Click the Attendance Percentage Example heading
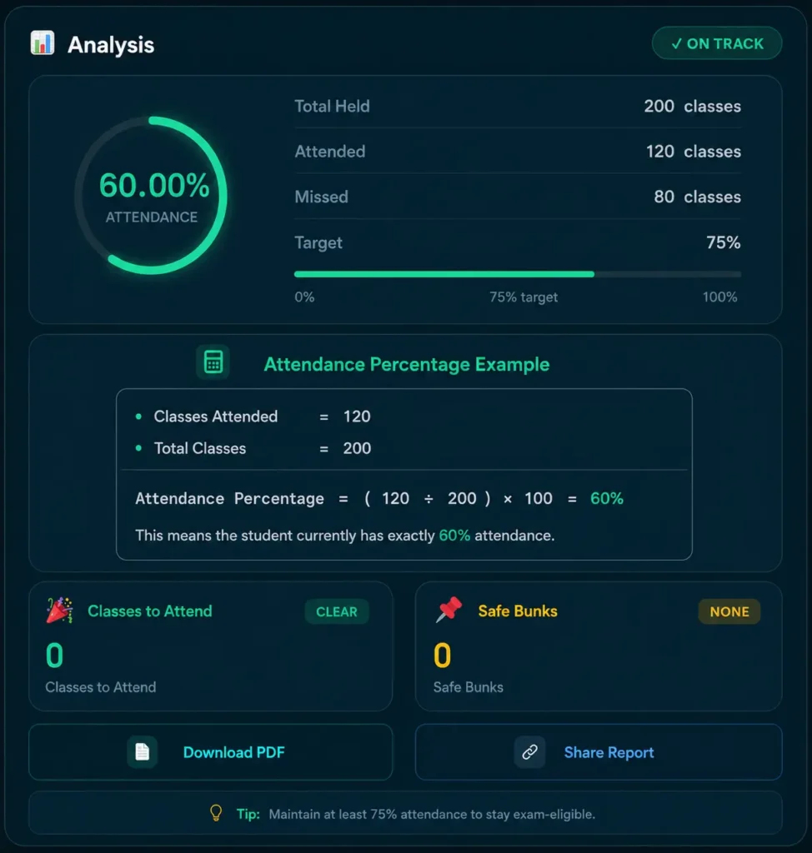This screenshot has width=812, height=853. [x=407, y=365]
